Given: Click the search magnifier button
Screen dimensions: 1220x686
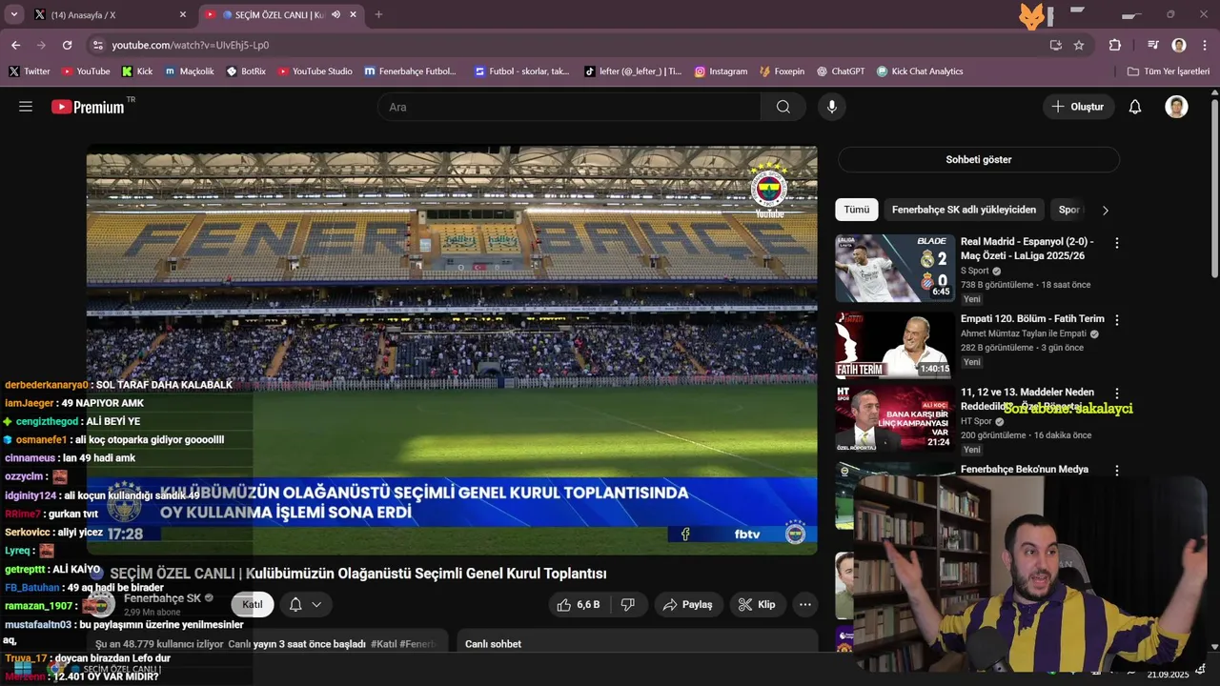Looking at the screenshot, I should coord(783,107).
